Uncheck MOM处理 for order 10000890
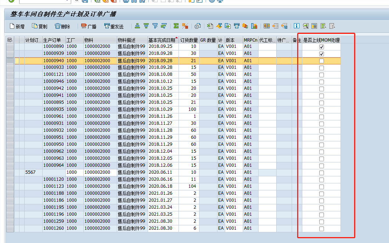This screenshot has height=243, width=389. point(321,46)
